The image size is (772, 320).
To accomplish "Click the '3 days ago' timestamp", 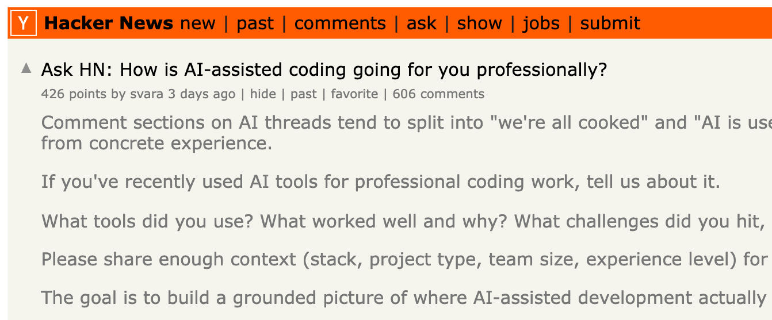I will point(201,94).
